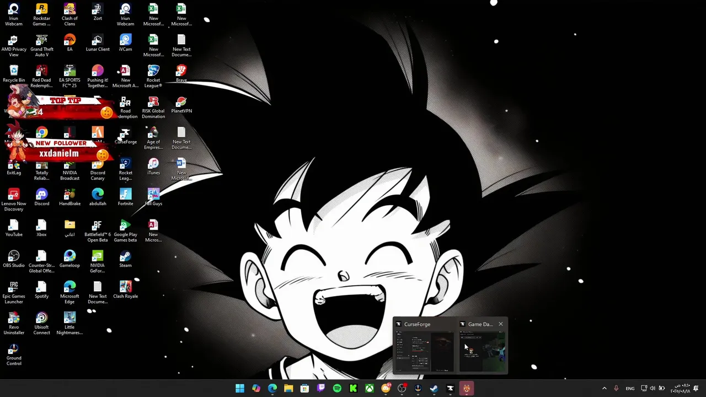Click the HandBrake desktop icon
The height and width of the screenshot is (397, 706).
[x=69, y=197]
